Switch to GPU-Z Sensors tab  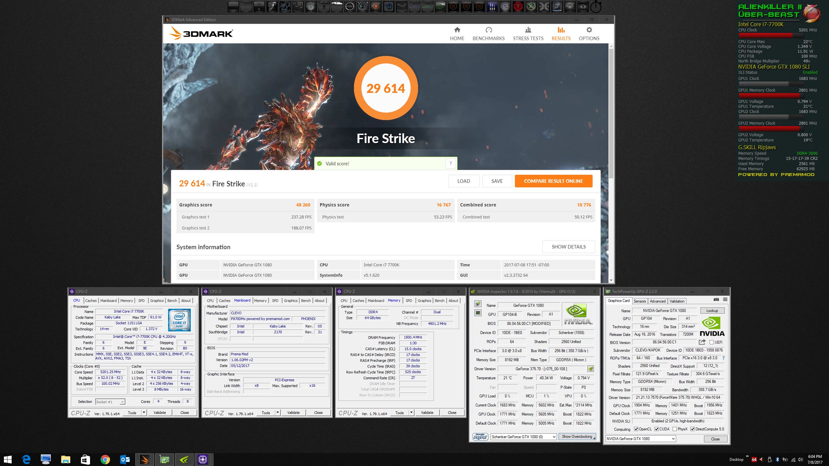tap(640, 301)
